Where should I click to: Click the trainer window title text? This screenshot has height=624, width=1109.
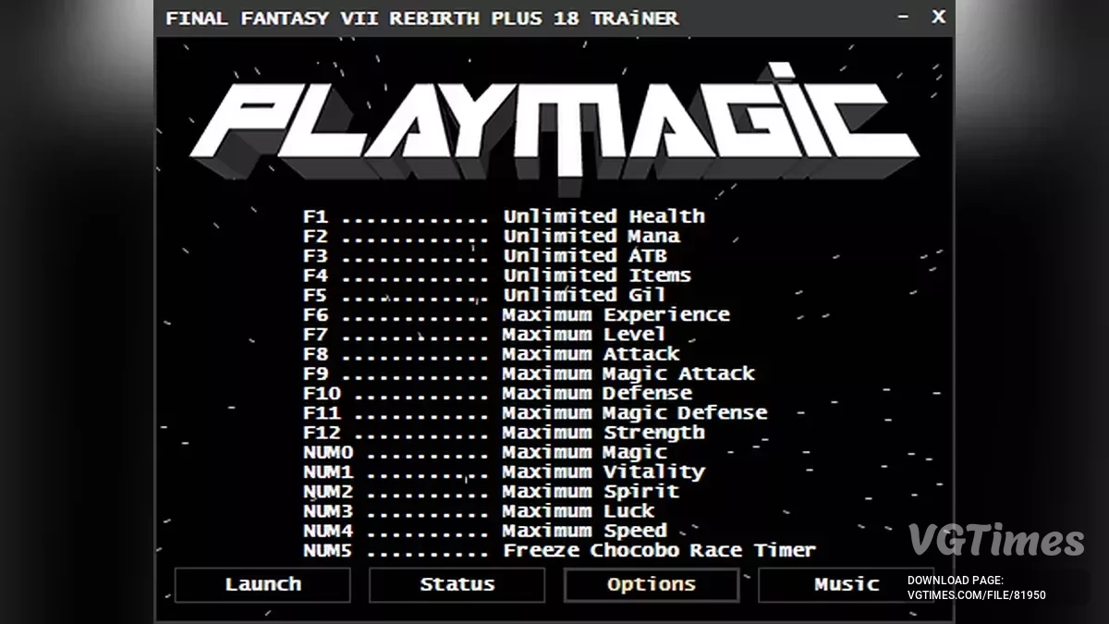[421, 18]
